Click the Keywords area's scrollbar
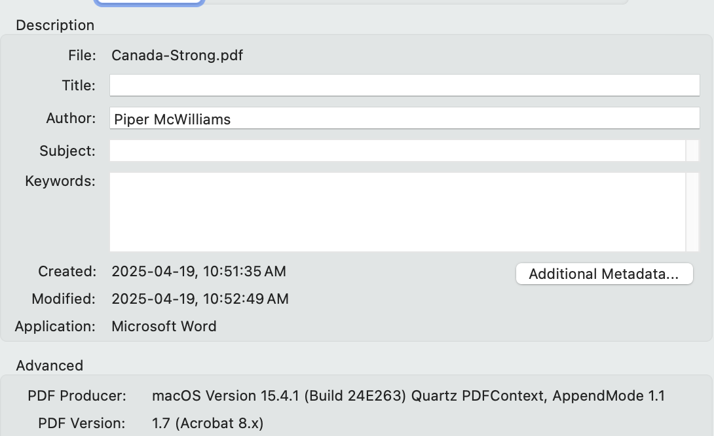The image size is (714, 436). click(x=692, y=211)
